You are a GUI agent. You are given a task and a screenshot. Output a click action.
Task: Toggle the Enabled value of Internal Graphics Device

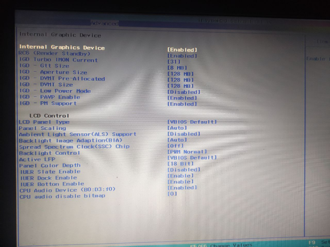pyautogui.click(x=182, y=50)
